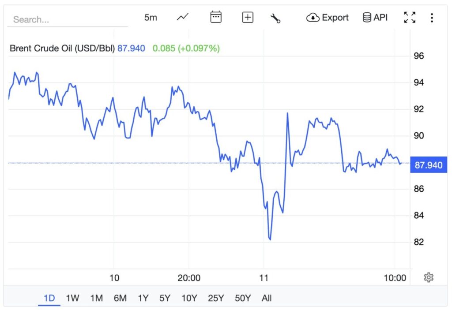
Task: Select the All time range tab
Action: 267,298
